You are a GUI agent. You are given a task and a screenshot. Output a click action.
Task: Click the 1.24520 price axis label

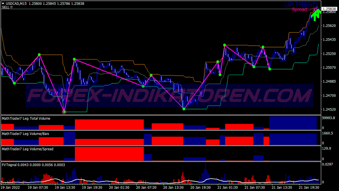pyautogui.click(x=329, y=110)
